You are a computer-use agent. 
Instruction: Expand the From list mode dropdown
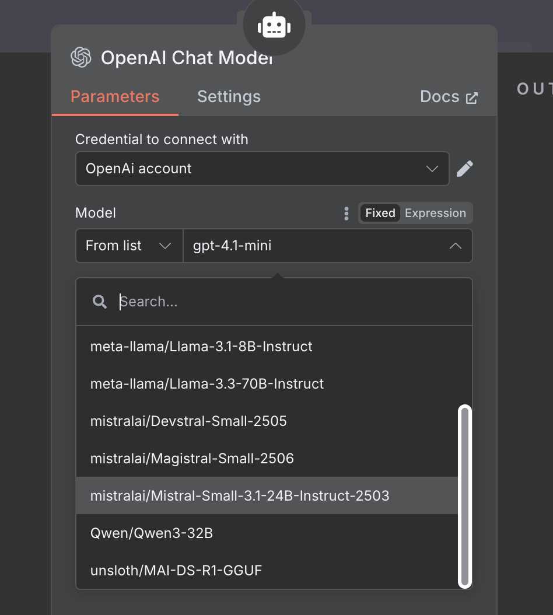coord(128,246)
